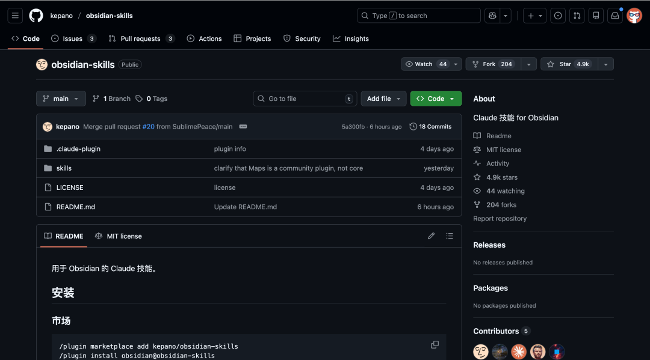Star the obsidian-skills repository

(x=569, y=64)
